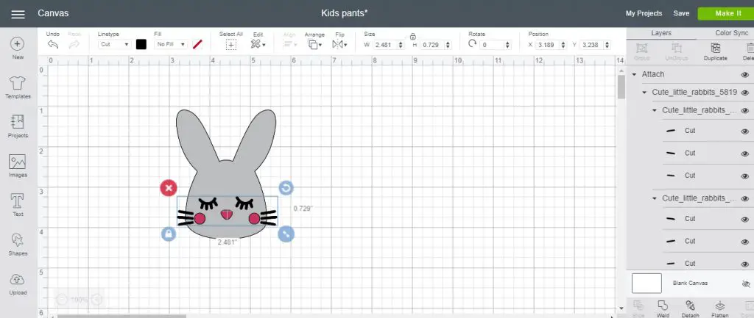This screenshot has height=318, width=754.
Task: Click the Select All icon
Action: (231, 45)
